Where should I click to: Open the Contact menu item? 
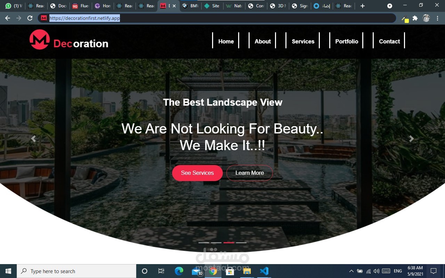389,41
